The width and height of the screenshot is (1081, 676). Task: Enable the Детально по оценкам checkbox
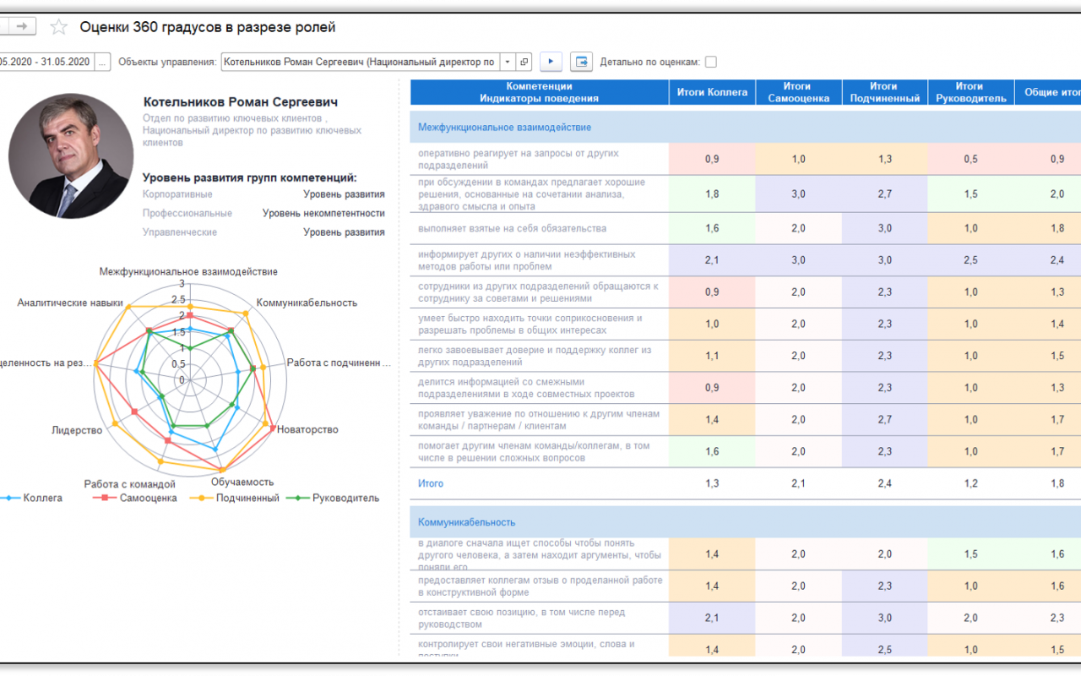[711, 62]
